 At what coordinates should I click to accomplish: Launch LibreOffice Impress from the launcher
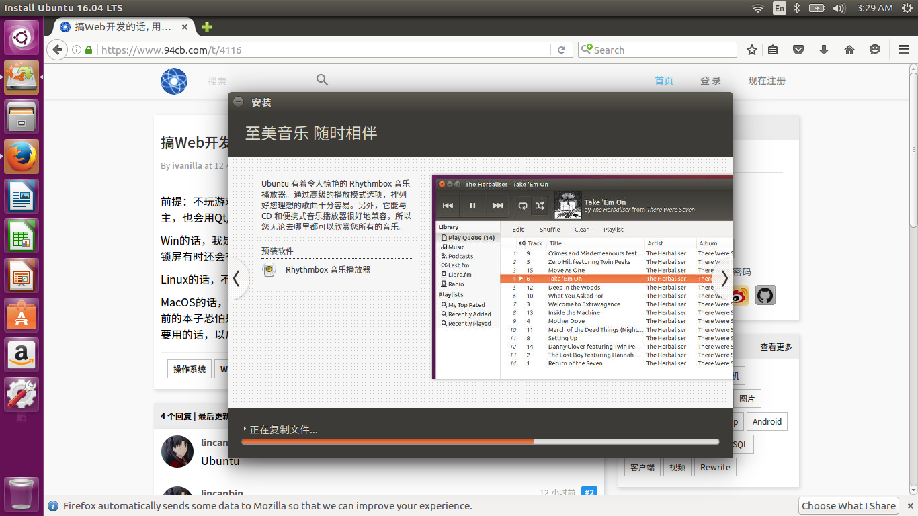coord(22,275)
